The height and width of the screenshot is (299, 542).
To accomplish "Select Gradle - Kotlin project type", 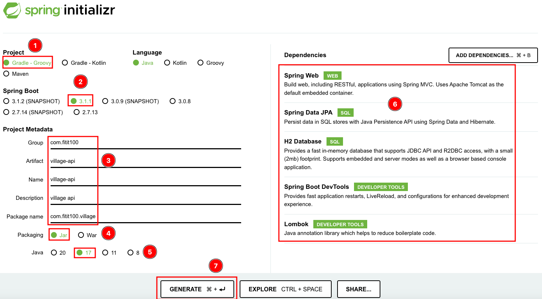I will (x=84, y=63).
